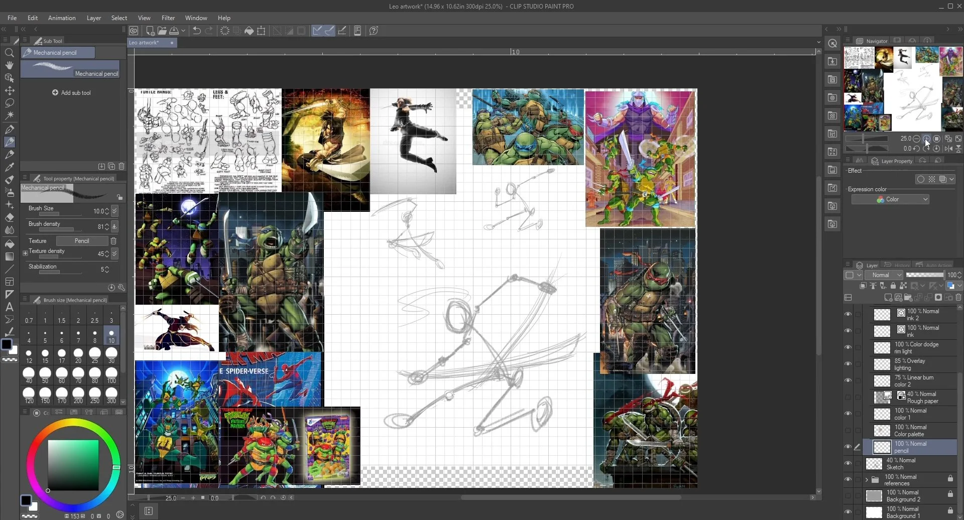Open the Animation menu

tap(62, 18)
